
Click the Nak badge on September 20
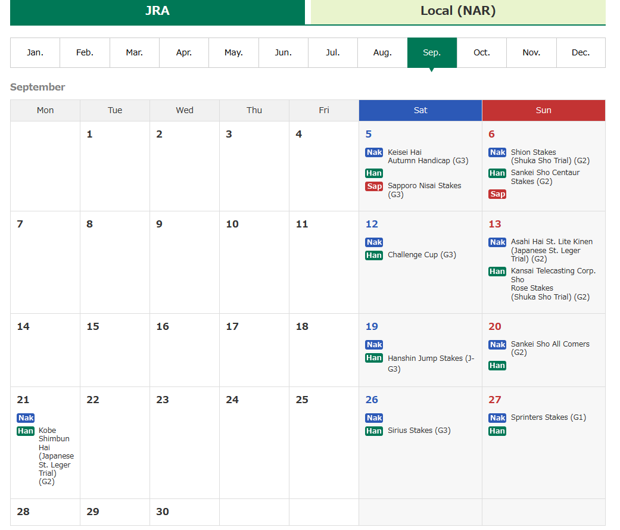pos(497,345)
